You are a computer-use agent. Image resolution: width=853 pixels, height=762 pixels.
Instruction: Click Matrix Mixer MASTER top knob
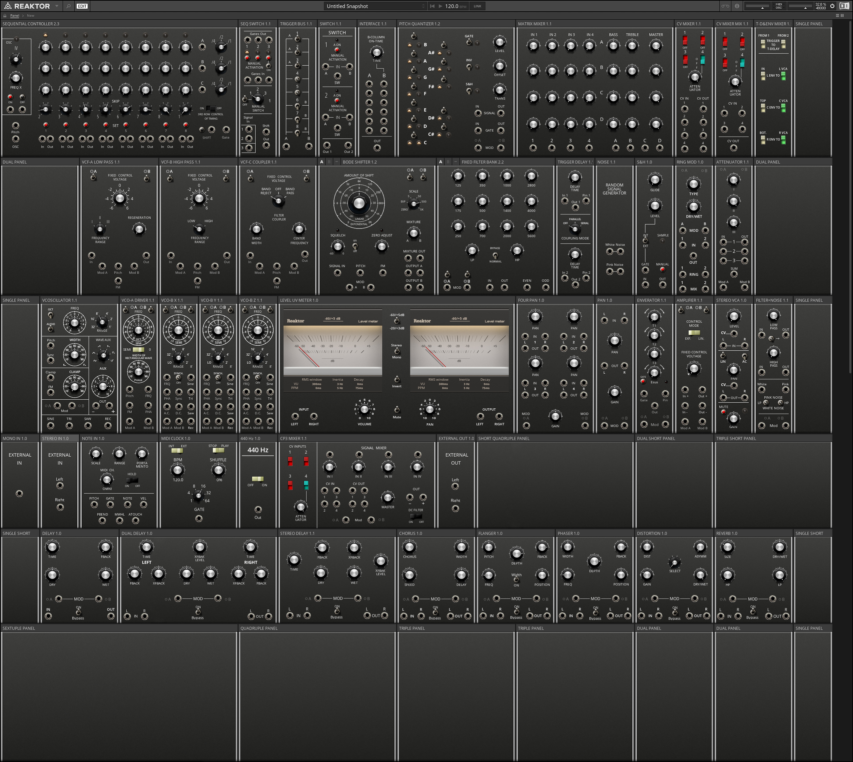[x=656, y=46]
